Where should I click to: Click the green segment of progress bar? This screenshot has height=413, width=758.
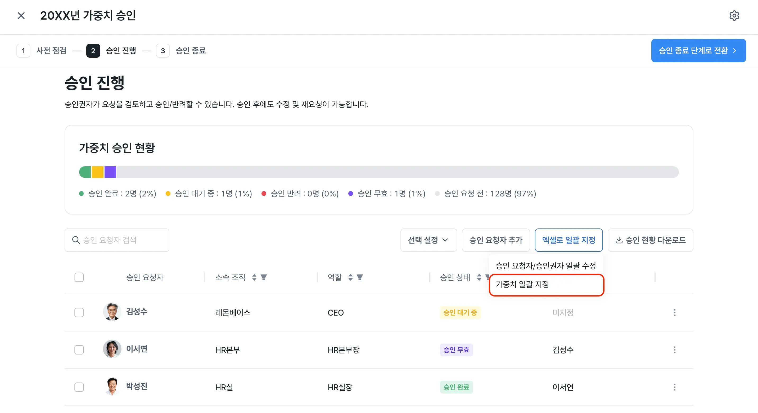pyautogui.click(x=85, y=172)
